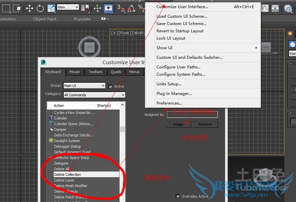Open the Group Main UI dropdown

(x=84, y=86)
